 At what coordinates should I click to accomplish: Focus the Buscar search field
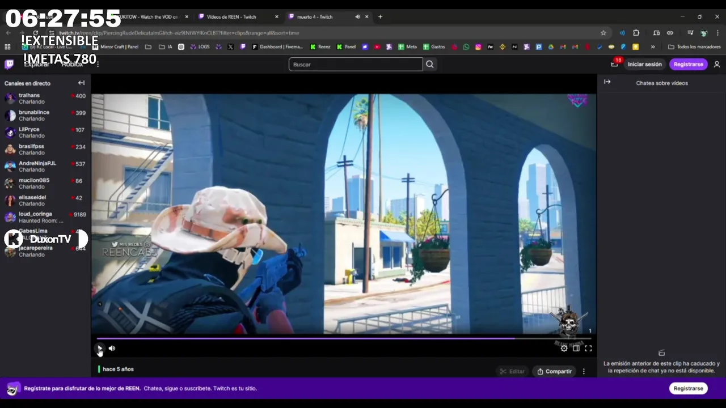pos(356,65)
